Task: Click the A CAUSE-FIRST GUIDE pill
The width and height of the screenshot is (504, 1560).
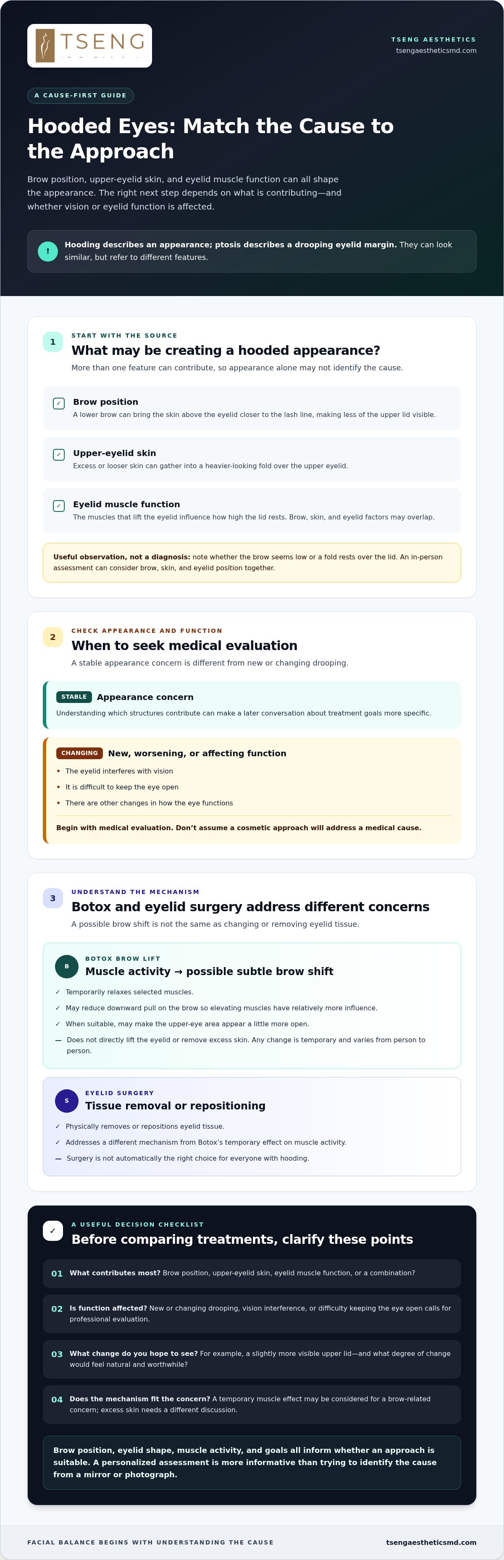Action: [81, 96]
